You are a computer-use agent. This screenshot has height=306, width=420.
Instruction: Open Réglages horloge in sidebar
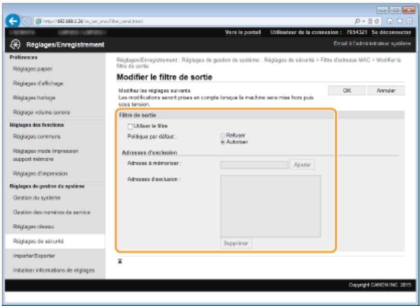[34, 97]
